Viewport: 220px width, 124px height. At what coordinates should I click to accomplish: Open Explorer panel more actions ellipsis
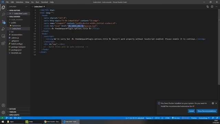point(26,7)
